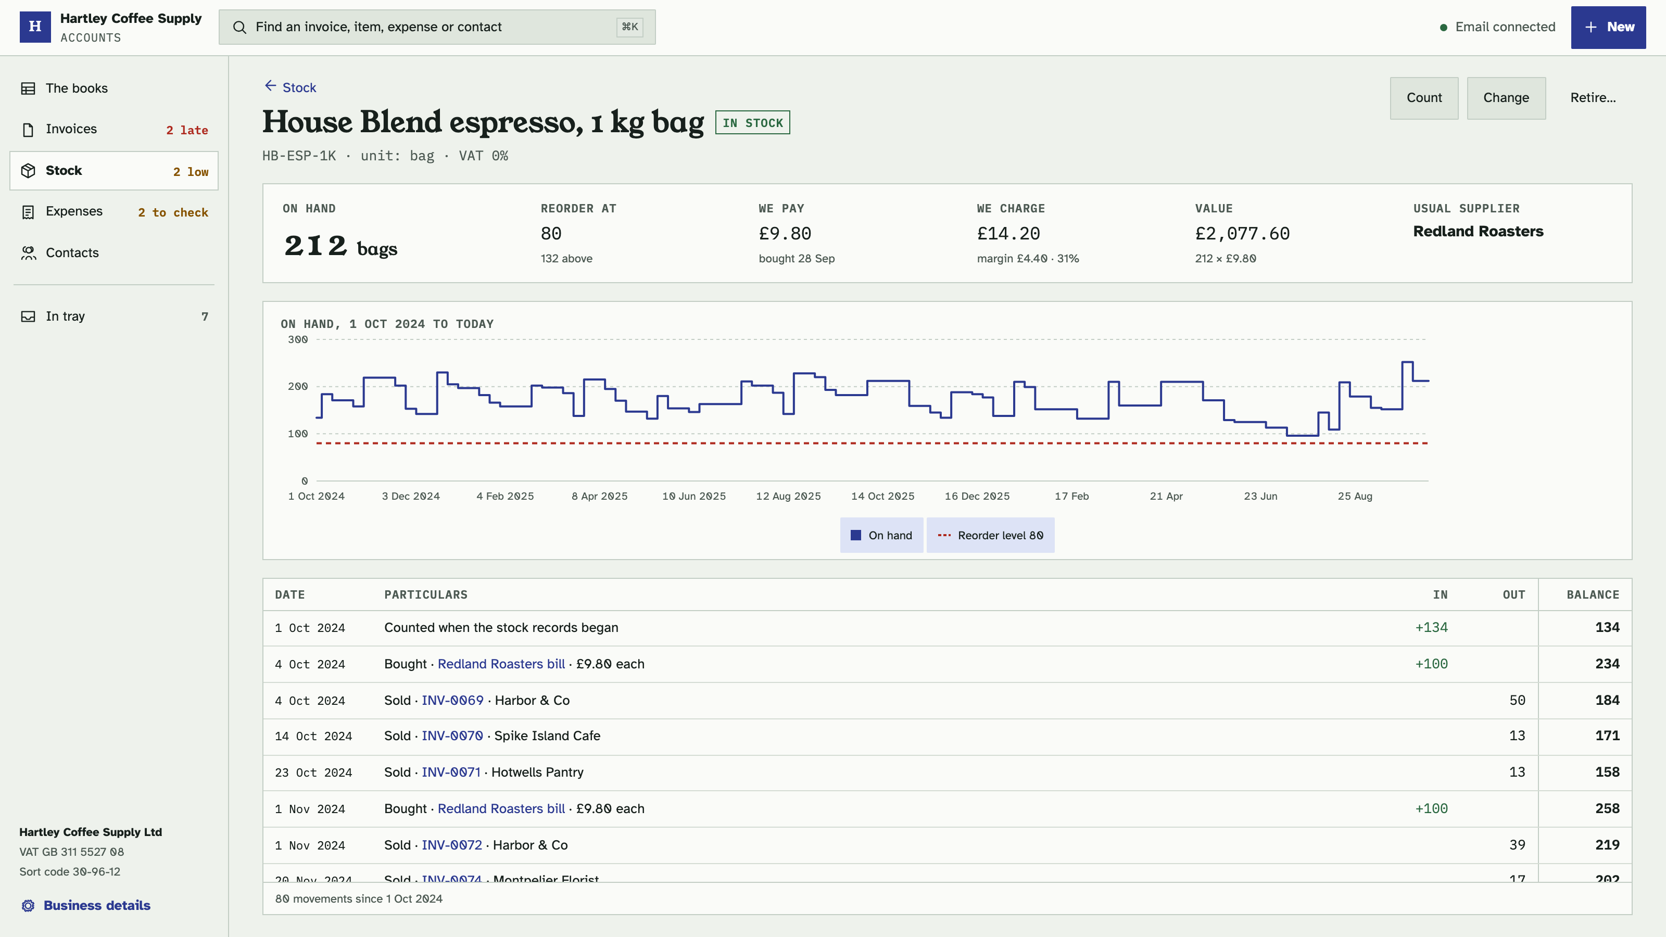This screenshot has width=1666, height=937.
Task: Open Invoices via its document icon
Action: tap(28, 129)
